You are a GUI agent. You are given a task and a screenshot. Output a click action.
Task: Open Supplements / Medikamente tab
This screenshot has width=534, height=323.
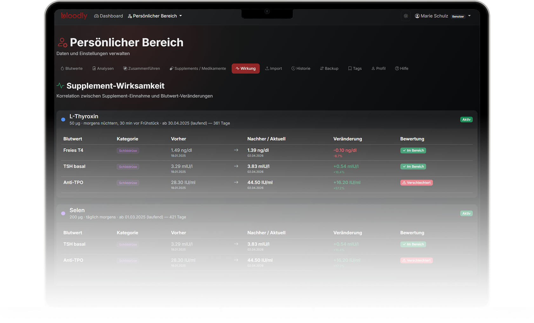(x=198, y=69)
